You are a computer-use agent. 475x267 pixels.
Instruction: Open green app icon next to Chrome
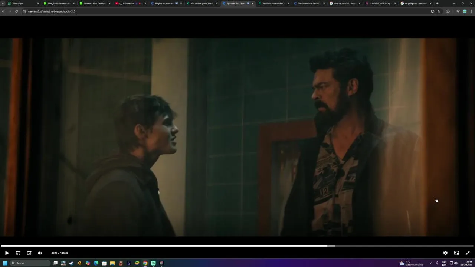coord(153,263)
